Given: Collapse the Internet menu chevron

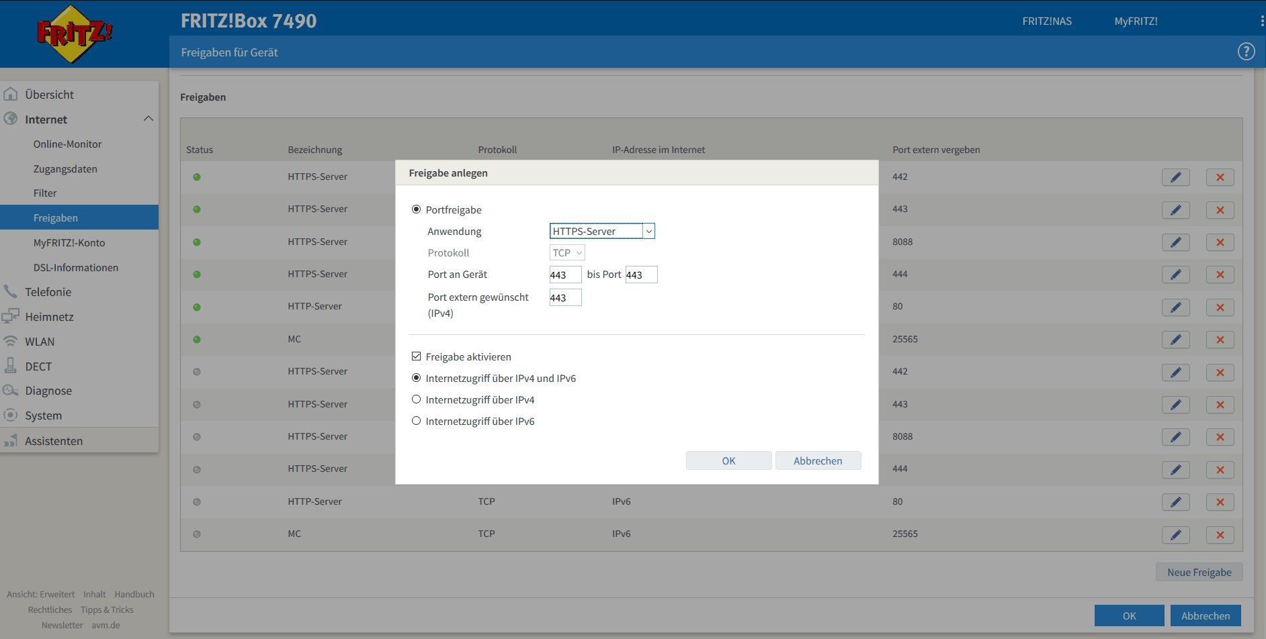Looking at the screenshot, I should (149, 119).
